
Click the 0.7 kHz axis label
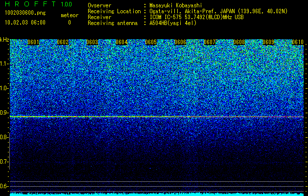click(4, 162)
